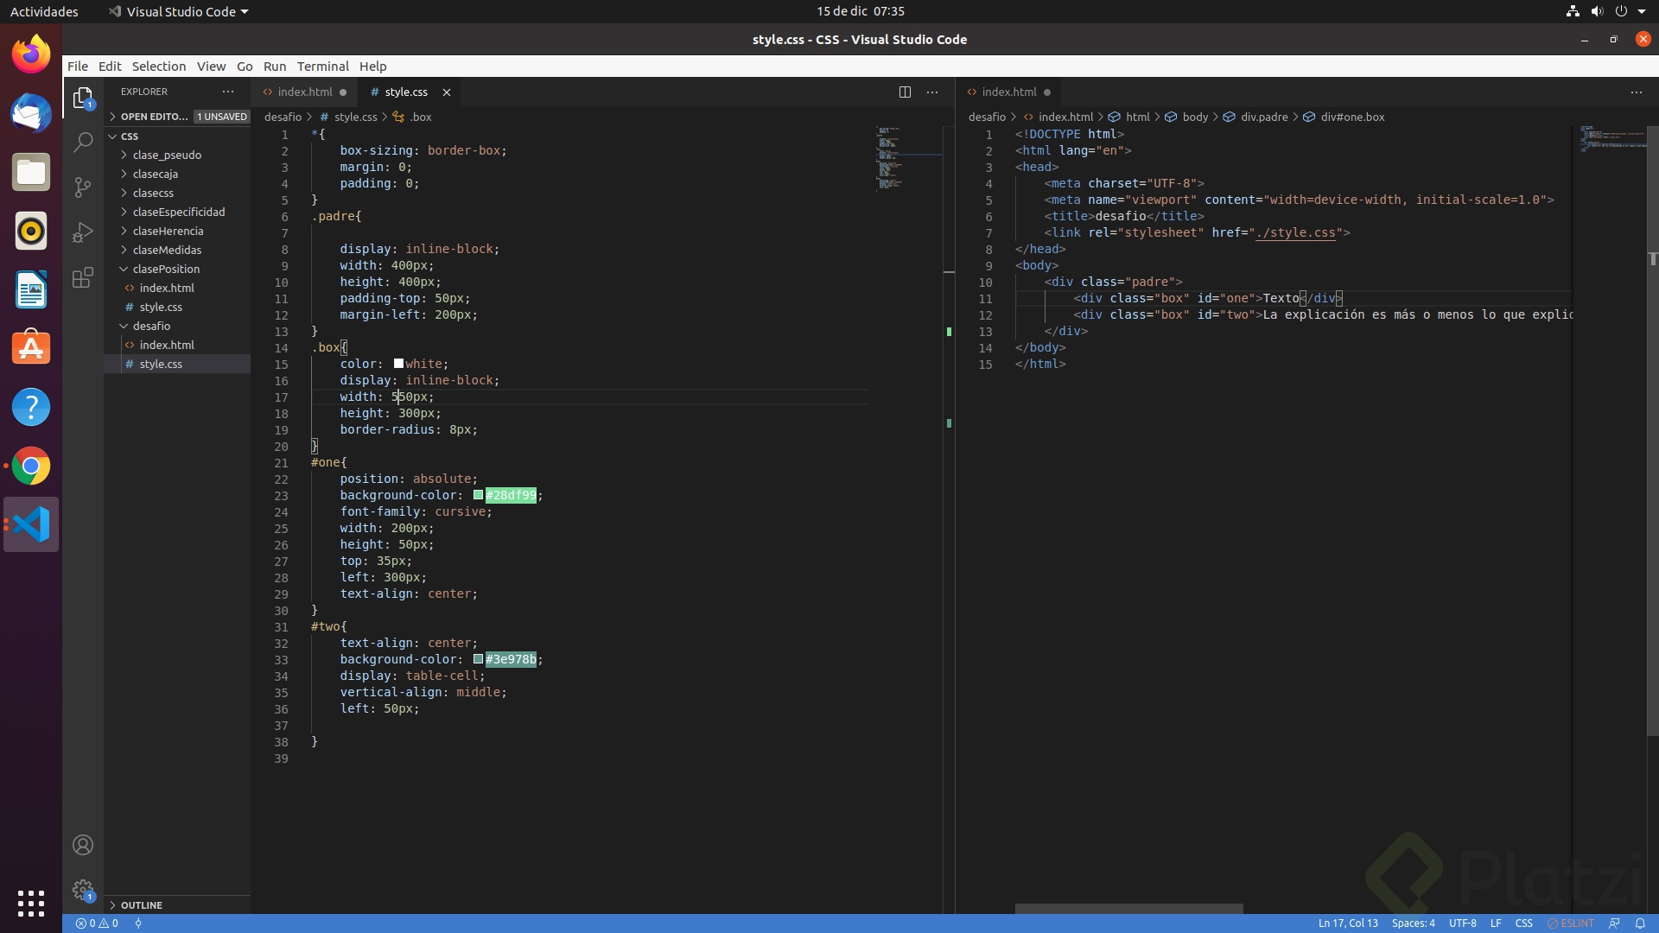Expand the clasecaja folder
The height and width of the screenshot is (933, 1659).
coord(177,174)
